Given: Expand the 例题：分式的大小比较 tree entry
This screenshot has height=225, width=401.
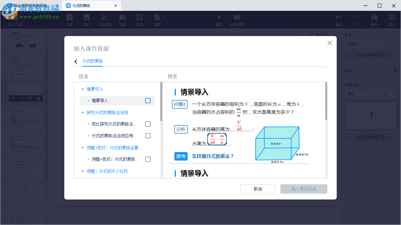Looking at the screenshot, I should point(83,171).
